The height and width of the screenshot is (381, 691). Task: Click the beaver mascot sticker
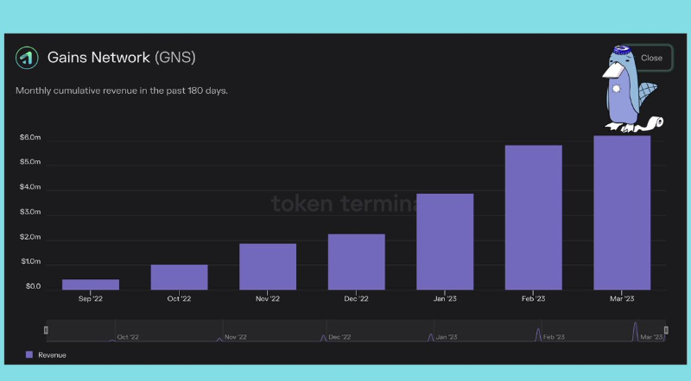[x=629, y=90]
